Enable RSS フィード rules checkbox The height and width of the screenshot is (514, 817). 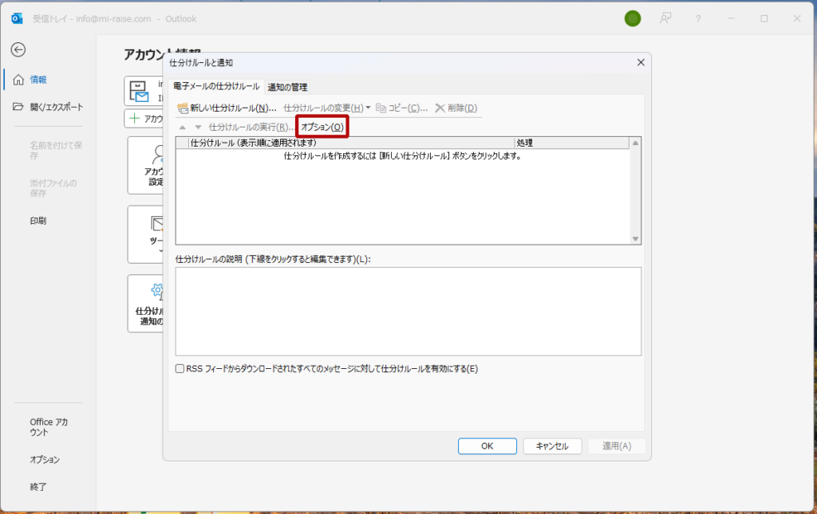pos(180,369)
